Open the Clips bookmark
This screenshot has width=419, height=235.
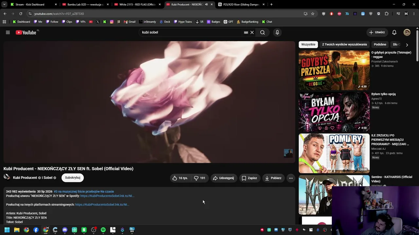[67, 22]
